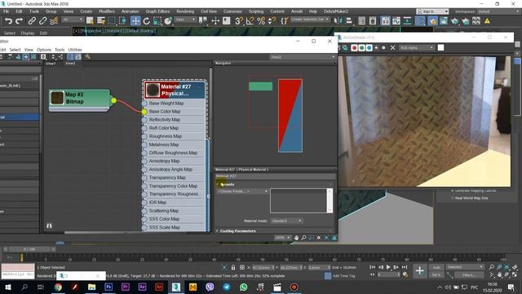
Task: Activate Select and Scale tool
Action: [157, 21]
